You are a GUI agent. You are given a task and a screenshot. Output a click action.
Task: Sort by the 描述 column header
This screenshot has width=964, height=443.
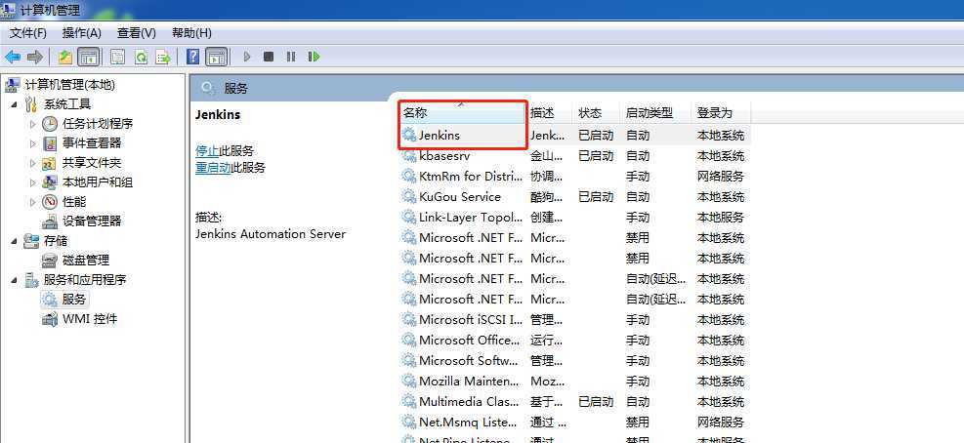[549, 113]
